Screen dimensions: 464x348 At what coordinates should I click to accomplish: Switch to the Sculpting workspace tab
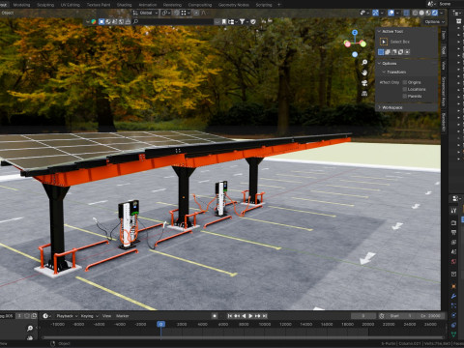tap(45, 5)
